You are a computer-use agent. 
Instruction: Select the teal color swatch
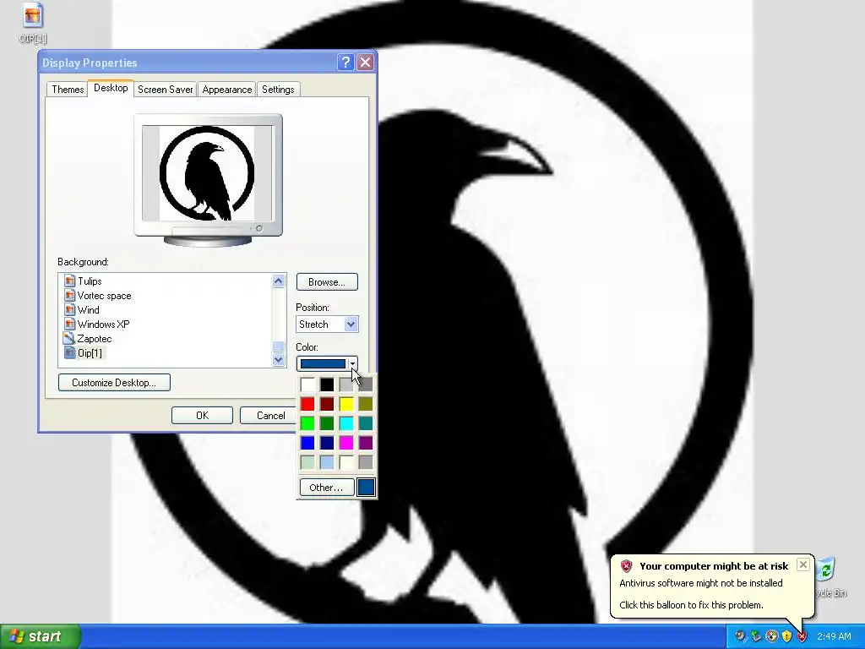[x=366, y=423]
